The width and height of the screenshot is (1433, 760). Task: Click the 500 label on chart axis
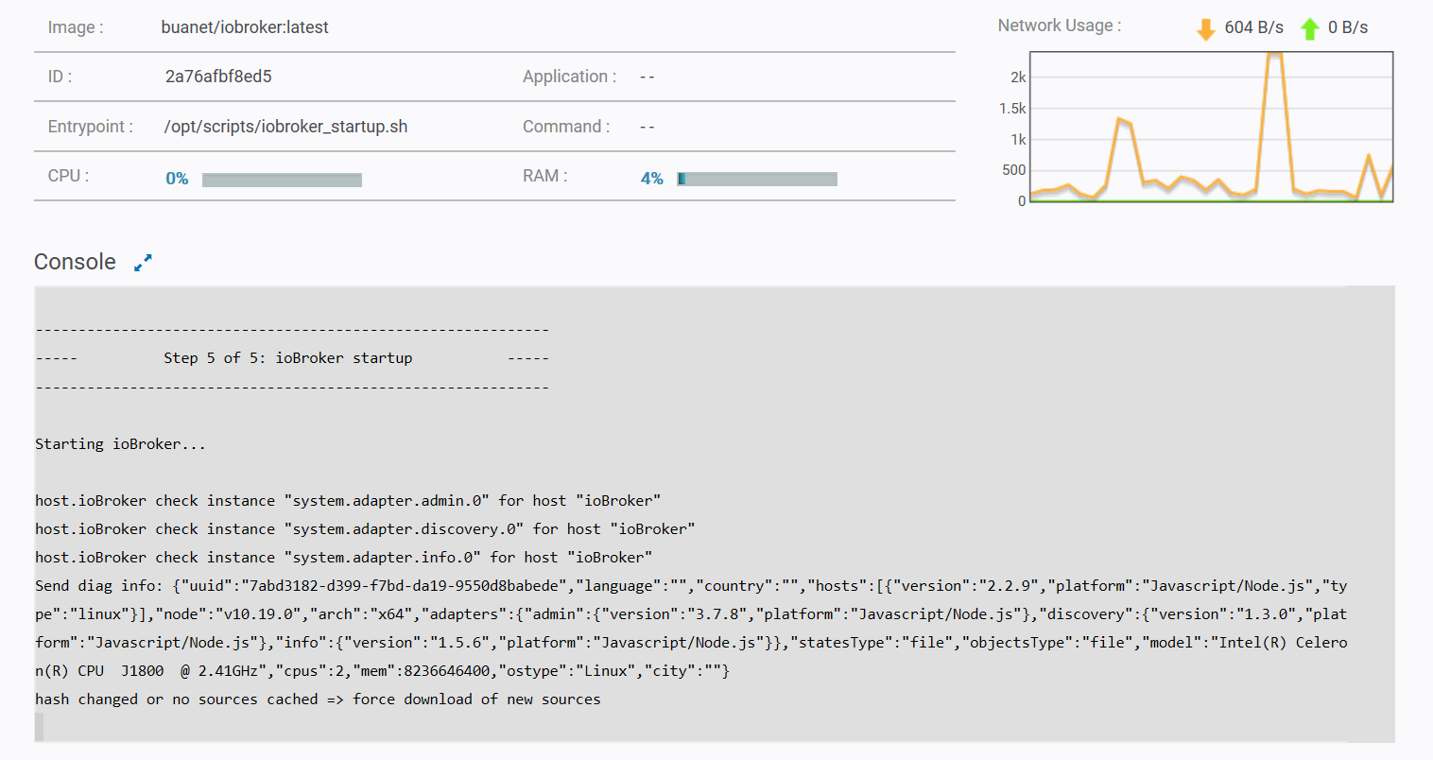(x=1013, y=170)
